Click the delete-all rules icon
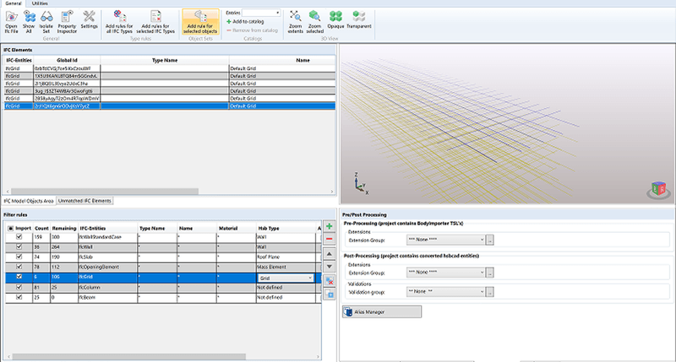The width and height of the screenshot is (676, 362). pyautogui.click(x=330, y=282)
